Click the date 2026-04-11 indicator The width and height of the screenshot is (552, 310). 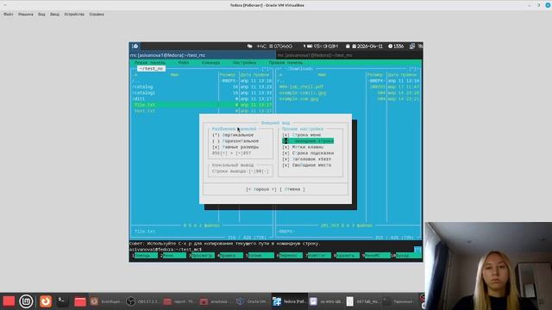tap(367, 46)
